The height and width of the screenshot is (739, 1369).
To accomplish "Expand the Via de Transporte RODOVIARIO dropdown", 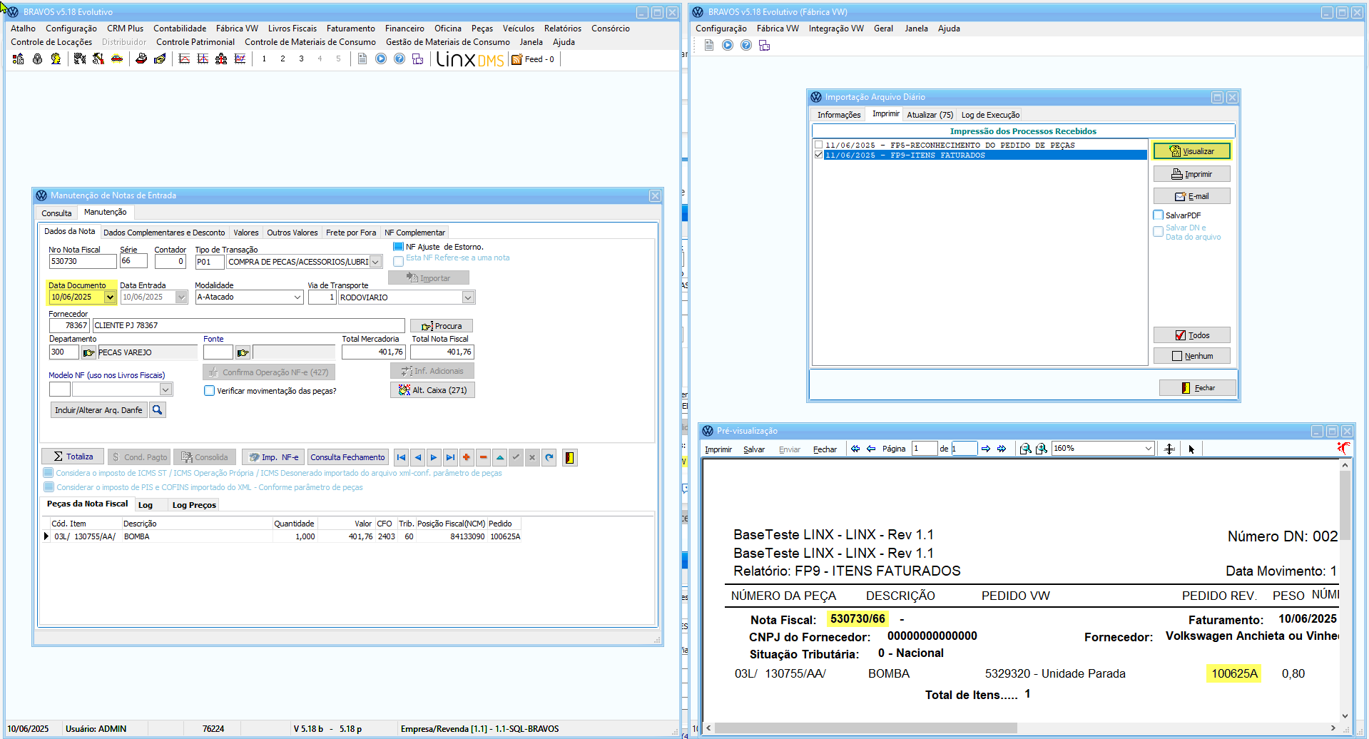I will 468,297.
